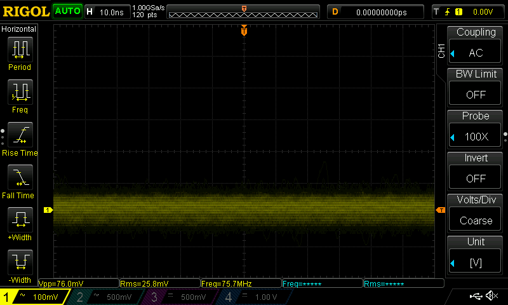Click the orange trigger level marker on right edge
Viewport: 508px width, 305px height.
pos(440,210)
